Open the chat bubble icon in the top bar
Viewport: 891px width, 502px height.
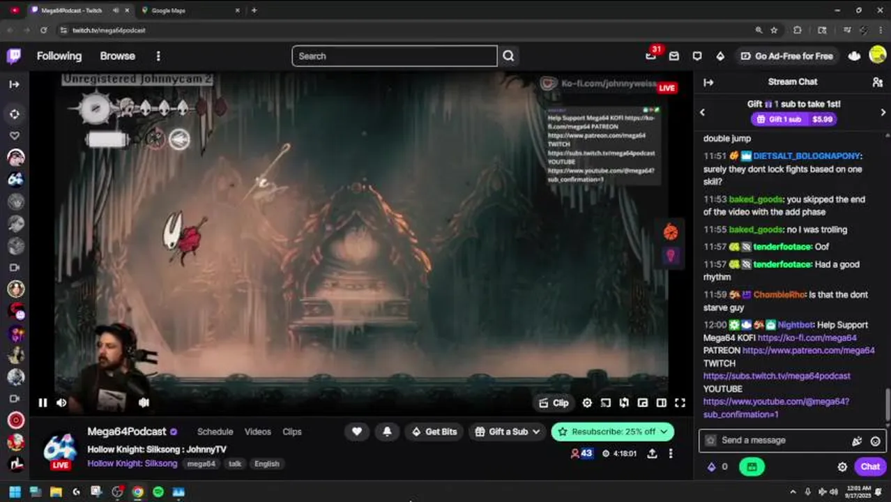(697, 56)
